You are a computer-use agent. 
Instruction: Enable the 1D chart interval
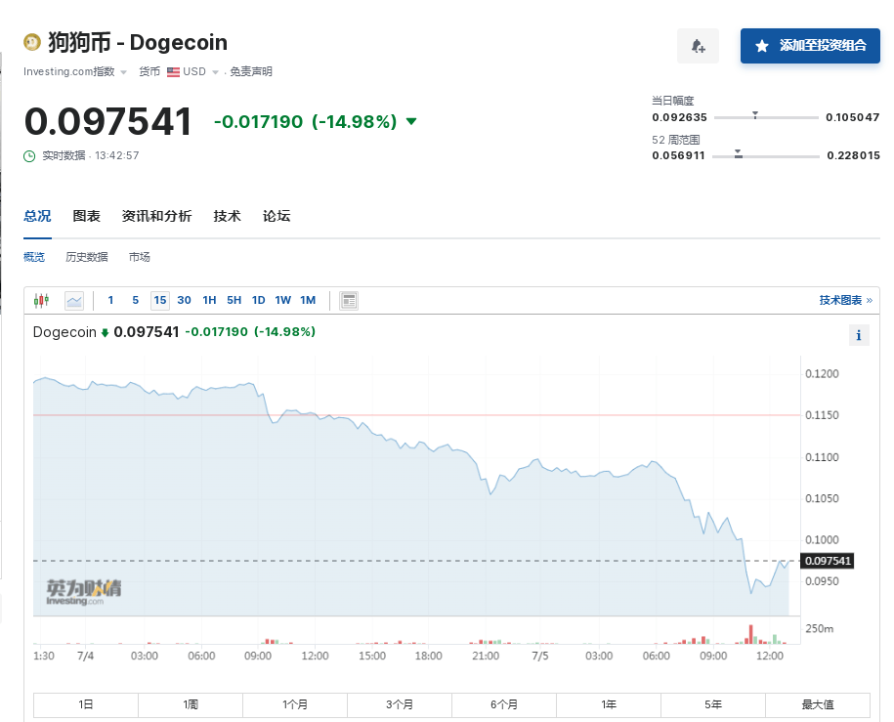pyautogui.click(x=257, y=300)
